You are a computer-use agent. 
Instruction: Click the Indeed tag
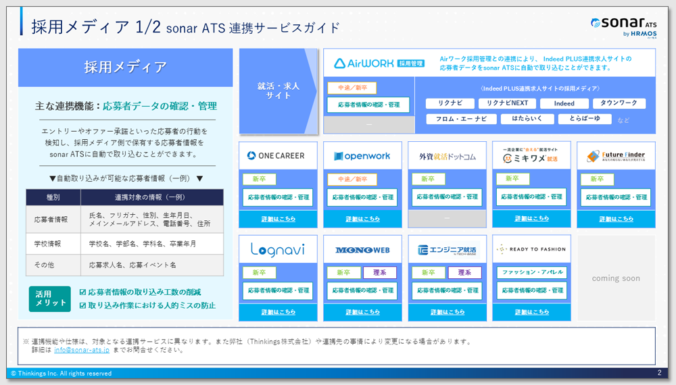pyautogui.click(x=564, y=103)
